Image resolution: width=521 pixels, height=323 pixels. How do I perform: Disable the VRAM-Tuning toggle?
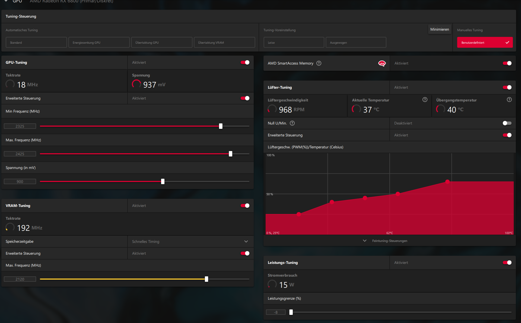(245, 206)
